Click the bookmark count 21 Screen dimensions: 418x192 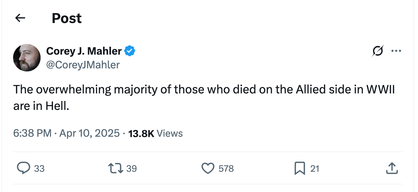coord(315,169)
